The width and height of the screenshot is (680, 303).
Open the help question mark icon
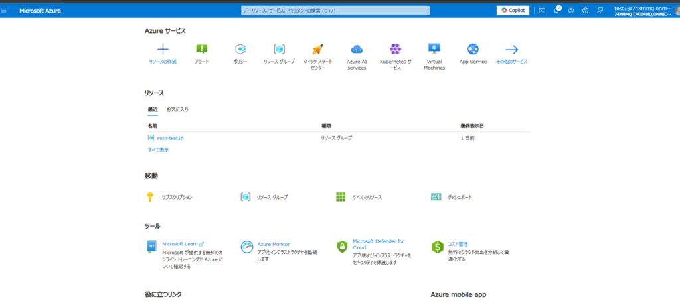click(x=586, y=11)
